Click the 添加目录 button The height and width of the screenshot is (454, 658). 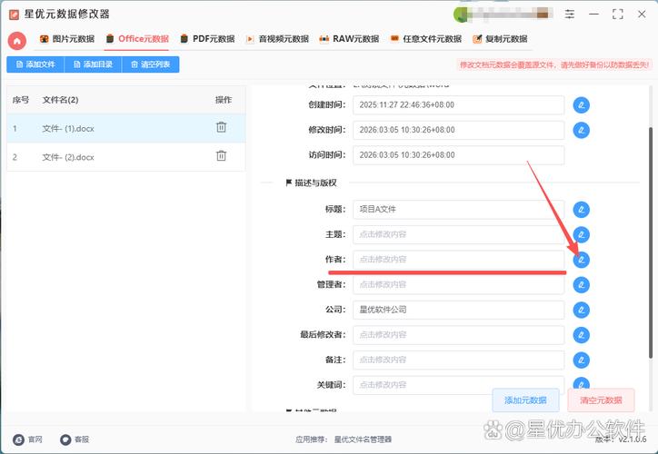(x=93, y=64)
